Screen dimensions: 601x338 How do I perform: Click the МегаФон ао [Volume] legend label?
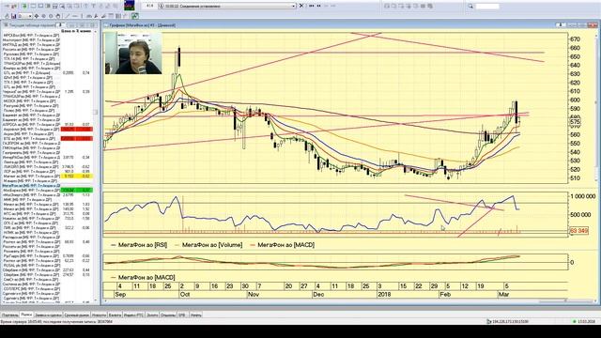click(x=211, y=245)
